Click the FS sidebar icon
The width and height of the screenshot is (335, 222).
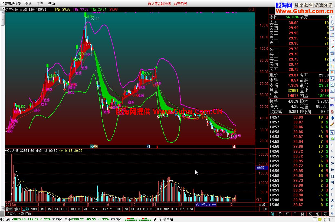point(332,133)
